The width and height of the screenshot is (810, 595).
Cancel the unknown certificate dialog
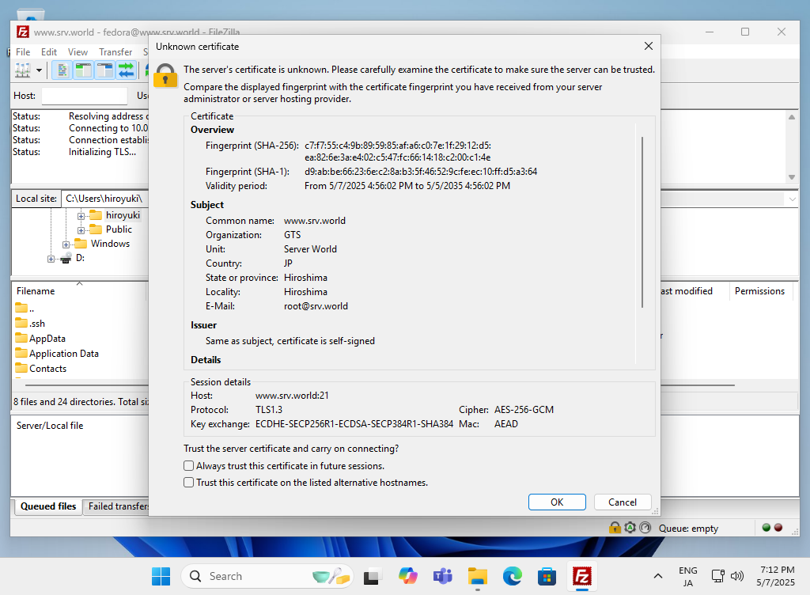click(623, 502)
